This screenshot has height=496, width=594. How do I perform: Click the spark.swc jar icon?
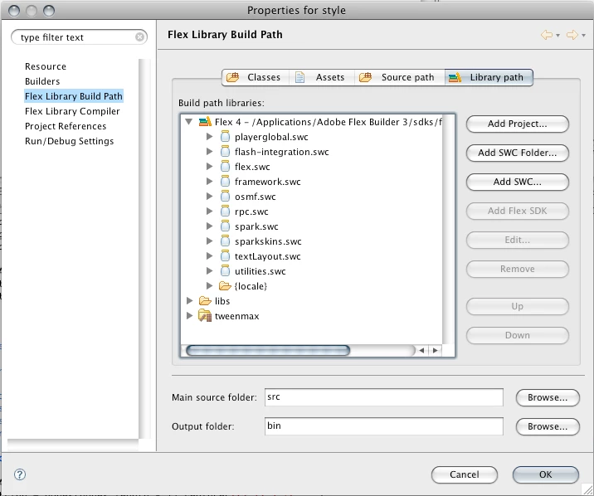point(225,226)
